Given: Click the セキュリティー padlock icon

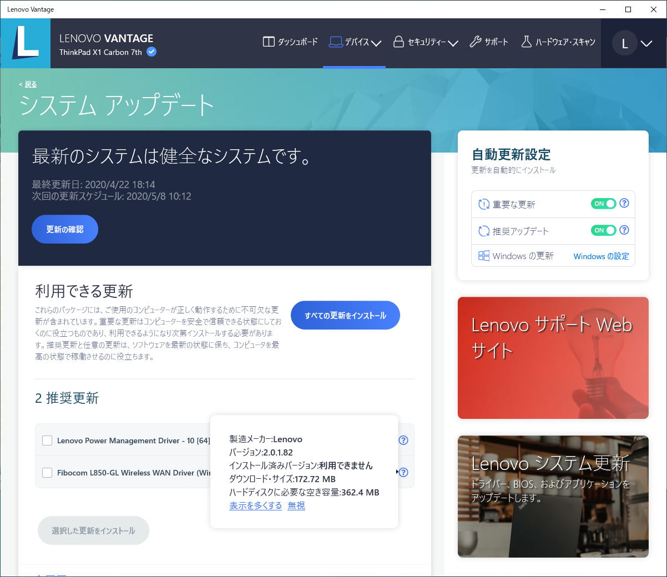Looking at the screenshot, I should pyautogui.click(x=398, y=42).
